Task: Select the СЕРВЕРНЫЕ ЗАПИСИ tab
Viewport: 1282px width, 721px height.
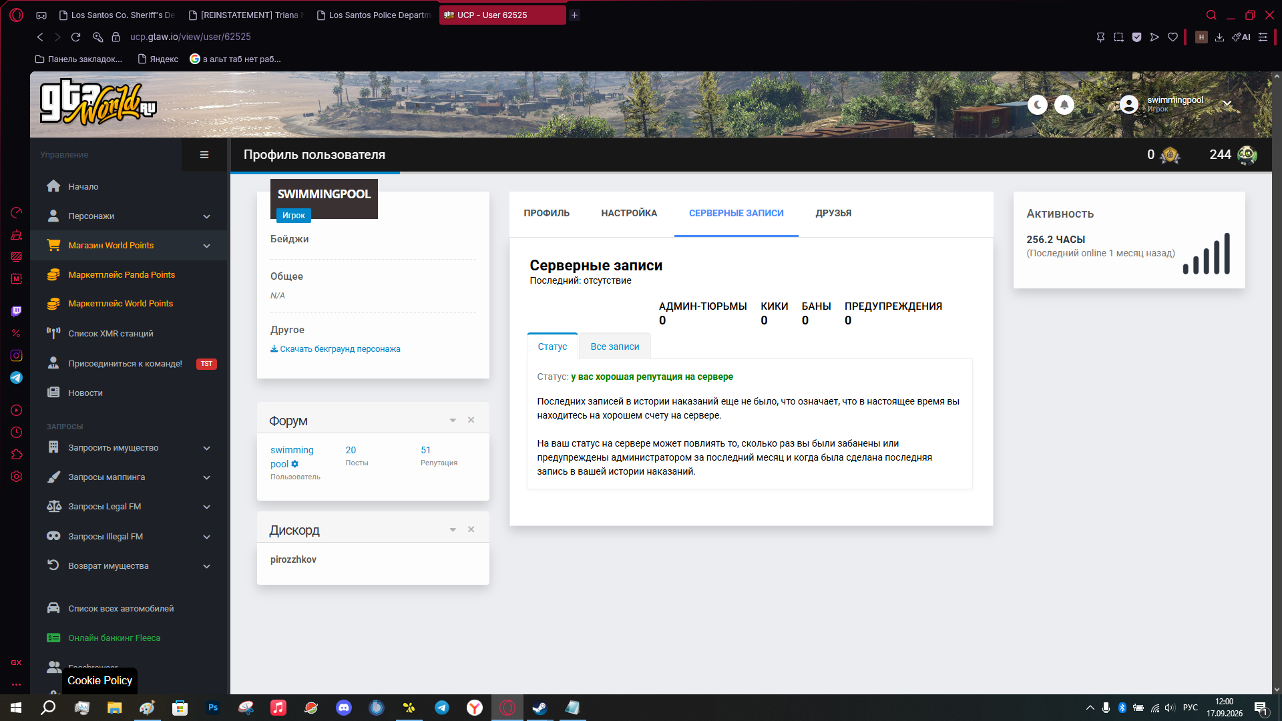Action: (736, 213)
